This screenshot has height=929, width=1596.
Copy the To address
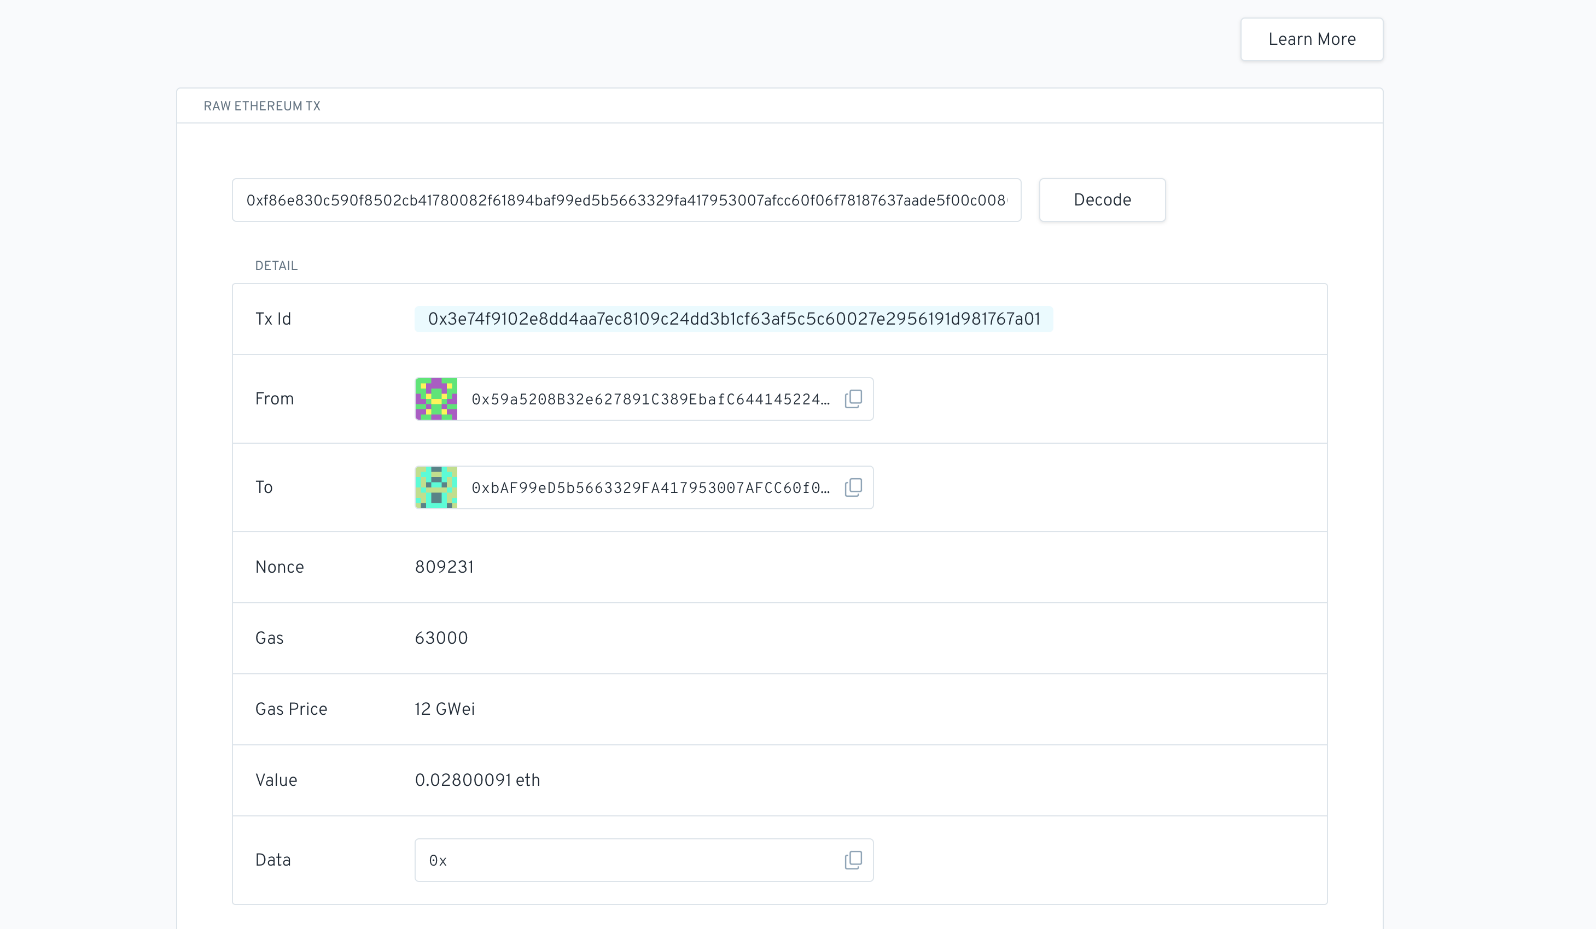(x=853, y=487)
